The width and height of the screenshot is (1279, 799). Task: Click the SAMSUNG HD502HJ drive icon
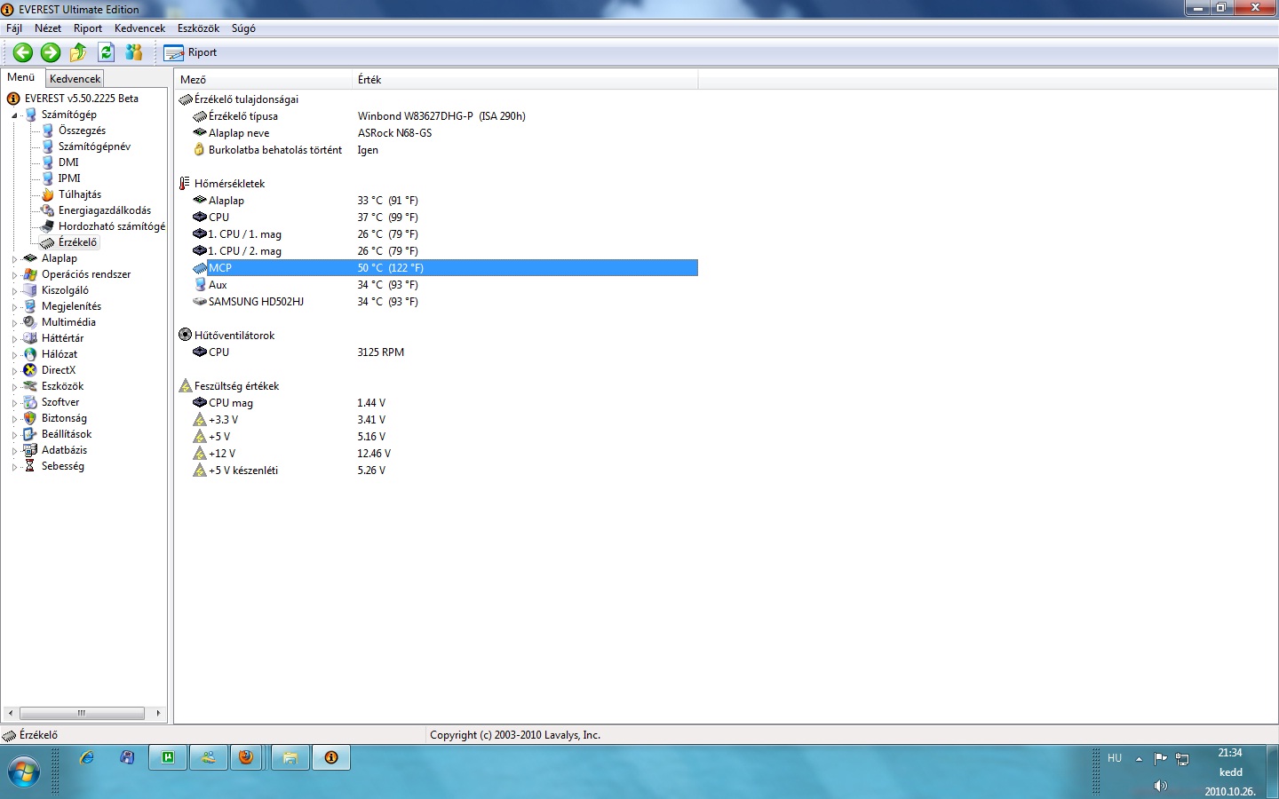tap(200, 302)
